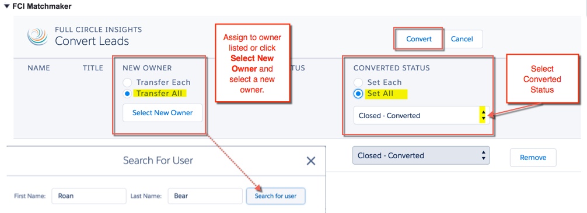
Task: Click the Search for user button
Action: [x=275, y=196]
